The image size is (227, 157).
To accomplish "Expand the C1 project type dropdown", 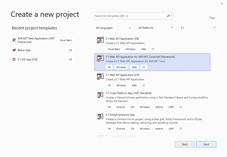I will pos(198,28).
